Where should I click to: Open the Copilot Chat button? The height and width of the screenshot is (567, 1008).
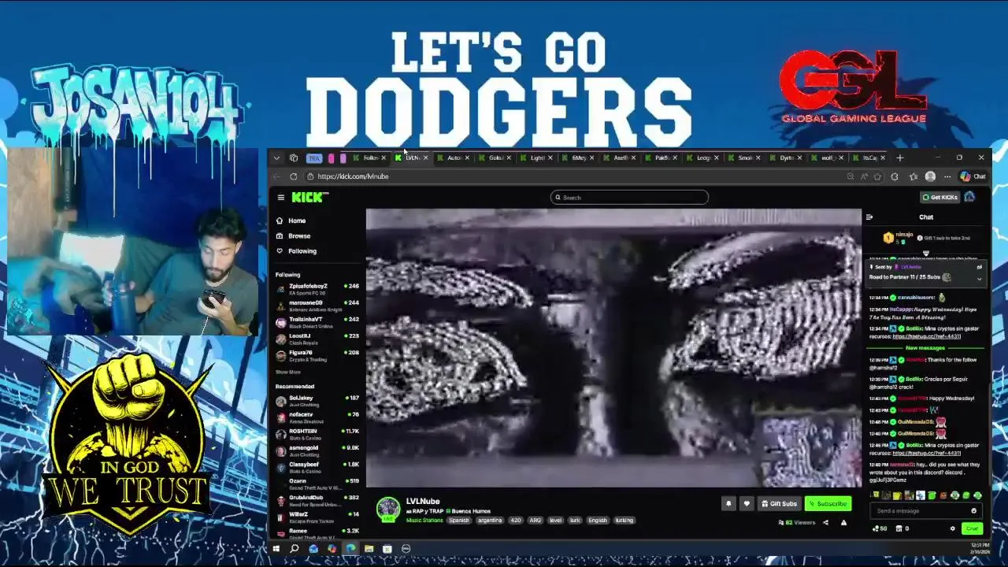click(x=973, y=176)
